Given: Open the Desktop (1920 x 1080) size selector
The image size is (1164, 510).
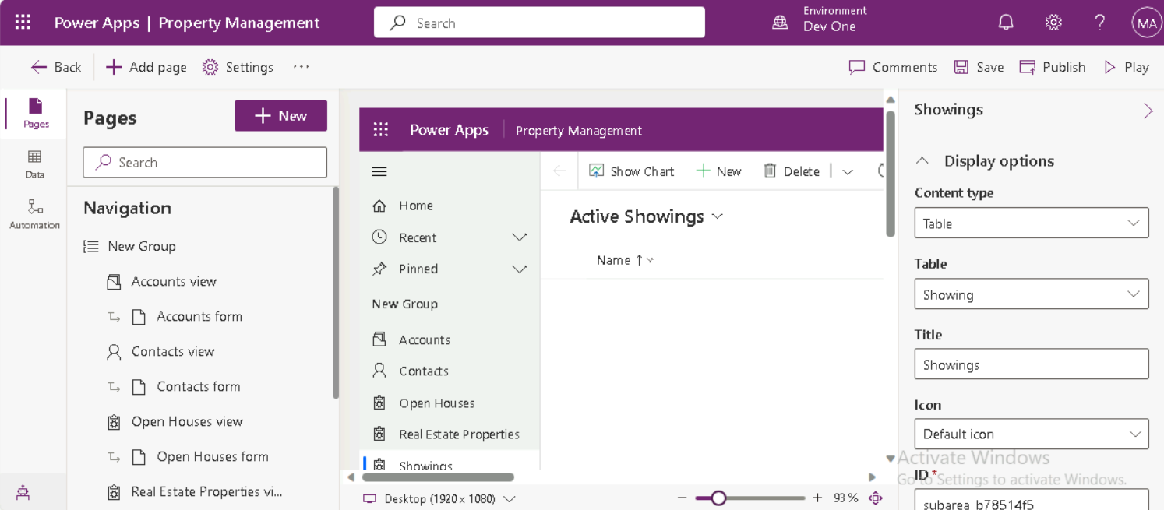Looking at the screenshot, I should click(x=439, y=498).
